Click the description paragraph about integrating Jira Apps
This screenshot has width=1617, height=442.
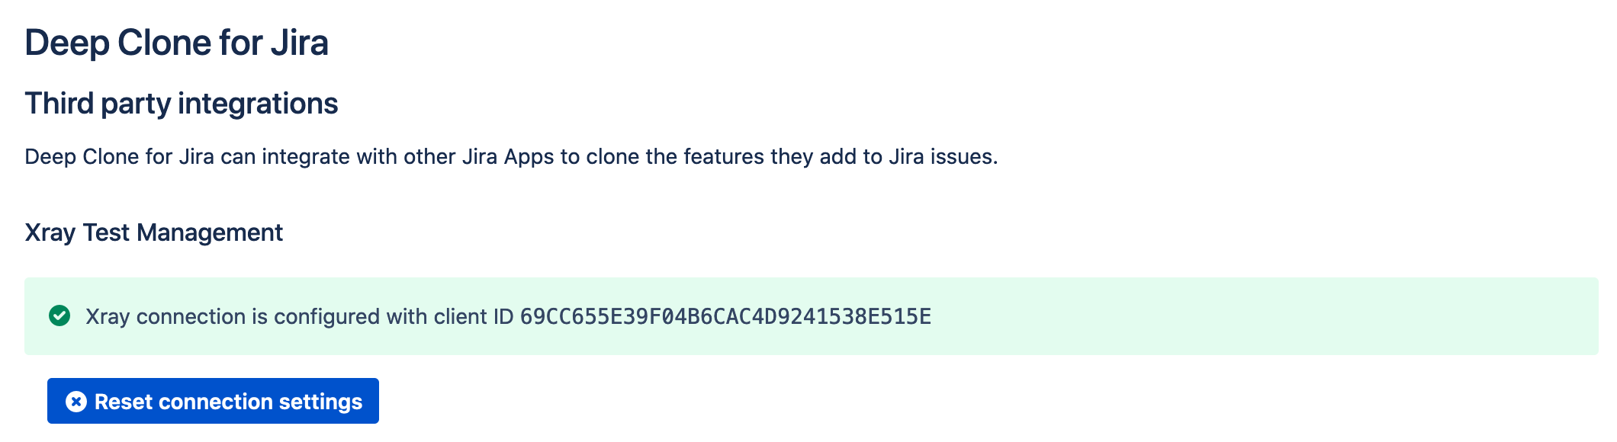tap(511, 157)
